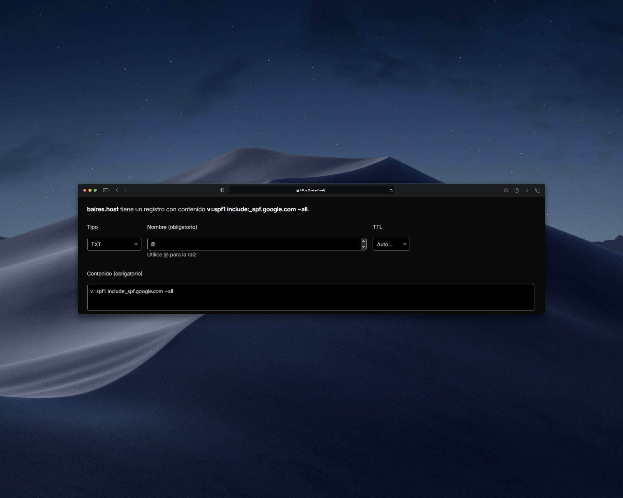Viewport: 623px width, 498px height.
Task: Show downloads via download icon
Action: [x=506, y=190]
